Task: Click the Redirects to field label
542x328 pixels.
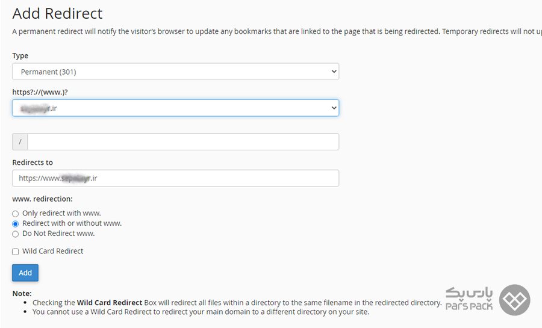Action: (x=33, y=162)
